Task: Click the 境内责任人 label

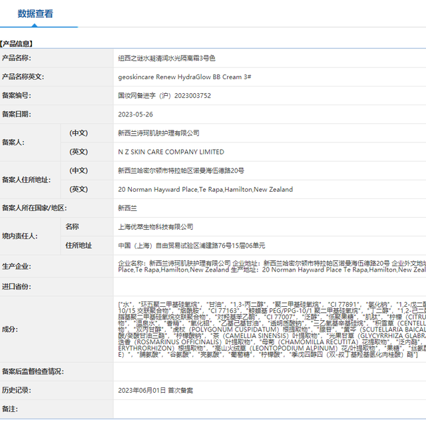Action: point(19,236)
